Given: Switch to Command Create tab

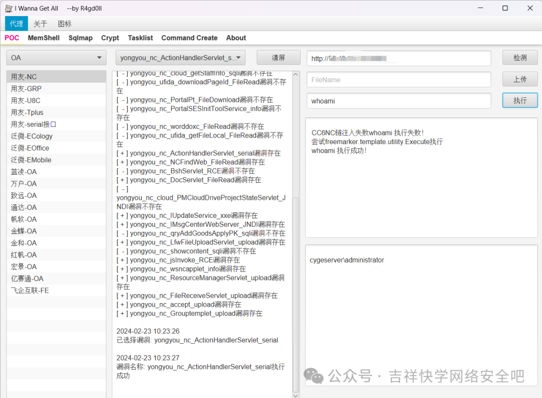Looking at the screenshot, I should click(189, 38).
